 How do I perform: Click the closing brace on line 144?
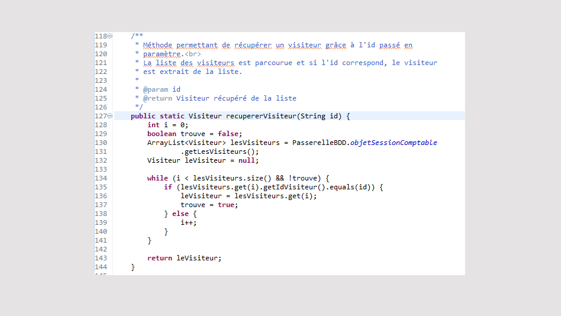point(133,267)
